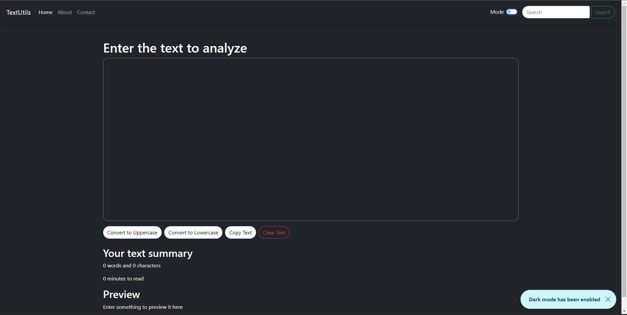Activate the red Clear Text button
The width and height of the screenshot is (627, 315).
[x=274, y=232]
